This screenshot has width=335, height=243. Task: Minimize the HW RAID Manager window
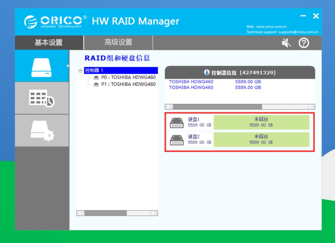point(304,16)
